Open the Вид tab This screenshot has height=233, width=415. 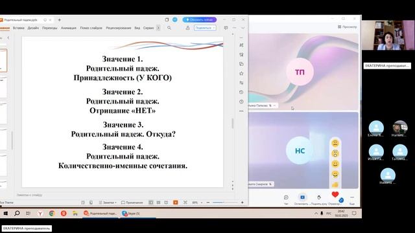pos(137,28)
